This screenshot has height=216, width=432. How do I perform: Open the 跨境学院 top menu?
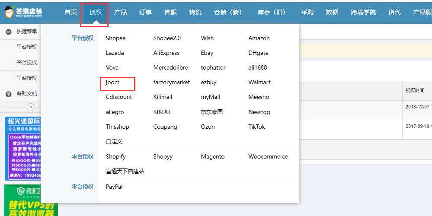click(x=363, y=12)
